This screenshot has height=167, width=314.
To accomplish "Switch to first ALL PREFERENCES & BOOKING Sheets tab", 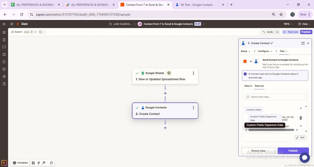I will [x=35, y=5].
